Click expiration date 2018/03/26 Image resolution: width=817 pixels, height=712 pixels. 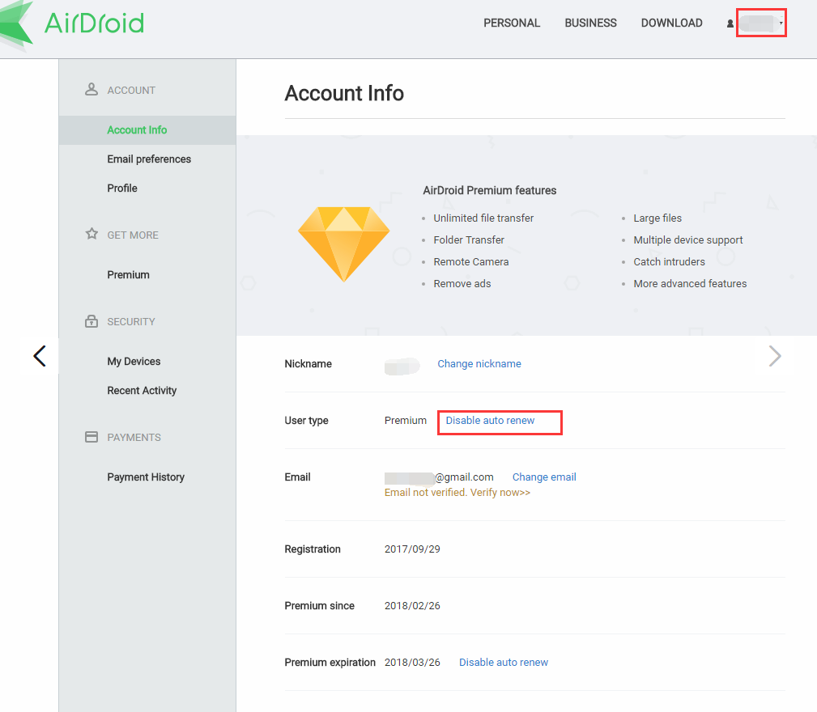tap(412, 662)
